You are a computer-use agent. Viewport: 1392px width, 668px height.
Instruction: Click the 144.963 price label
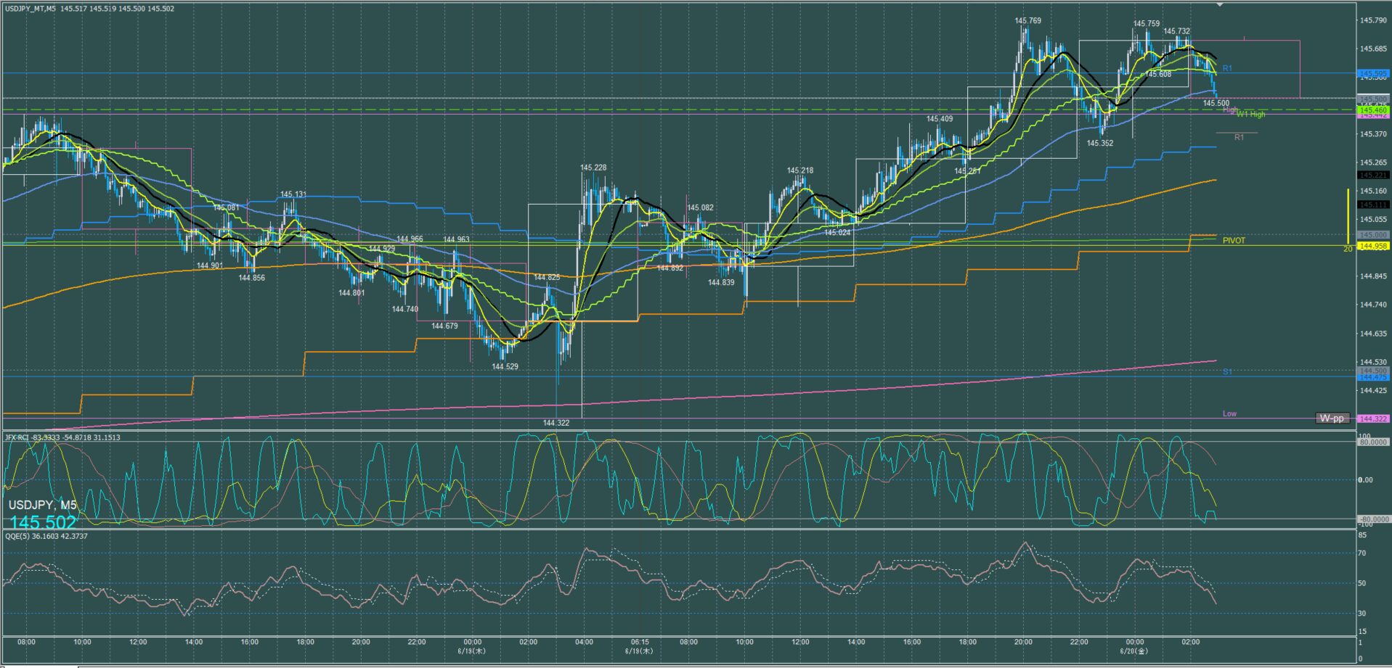[x=456, y=239]
